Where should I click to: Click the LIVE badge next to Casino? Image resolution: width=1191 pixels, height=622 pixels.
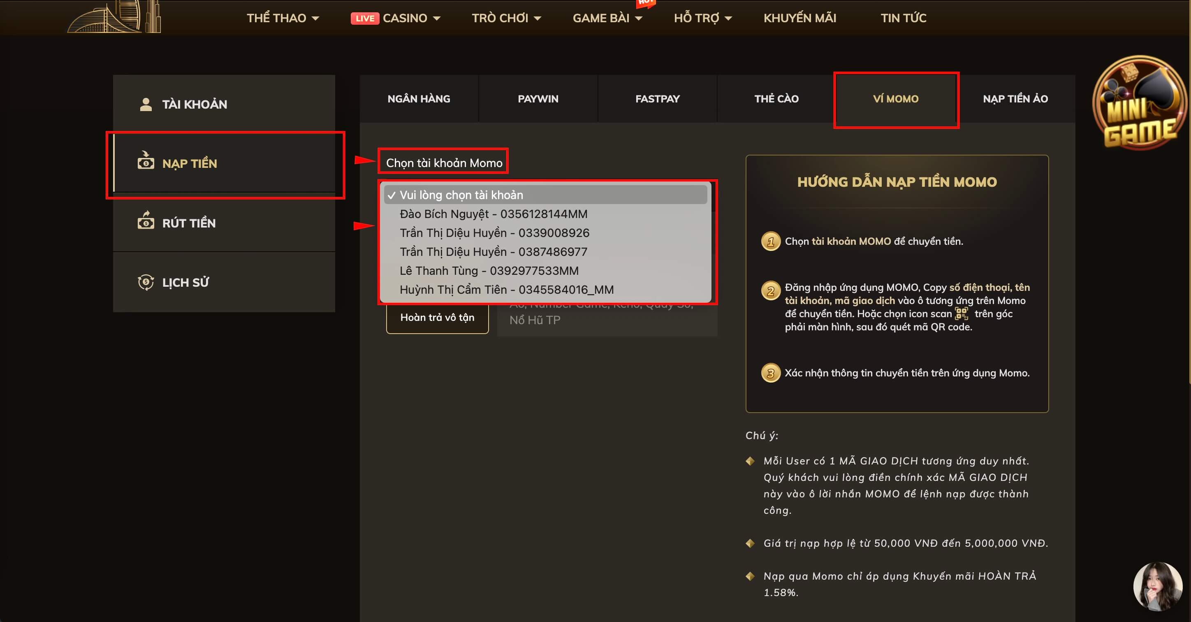365,18
